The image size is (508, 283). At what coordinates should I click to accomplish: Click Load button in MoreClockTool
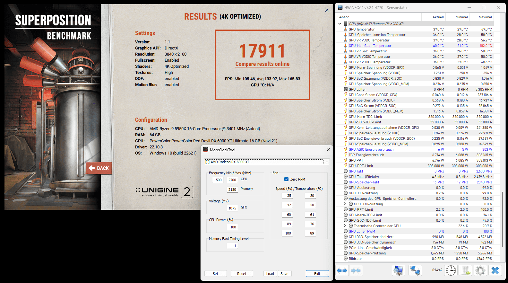point(270,274)
